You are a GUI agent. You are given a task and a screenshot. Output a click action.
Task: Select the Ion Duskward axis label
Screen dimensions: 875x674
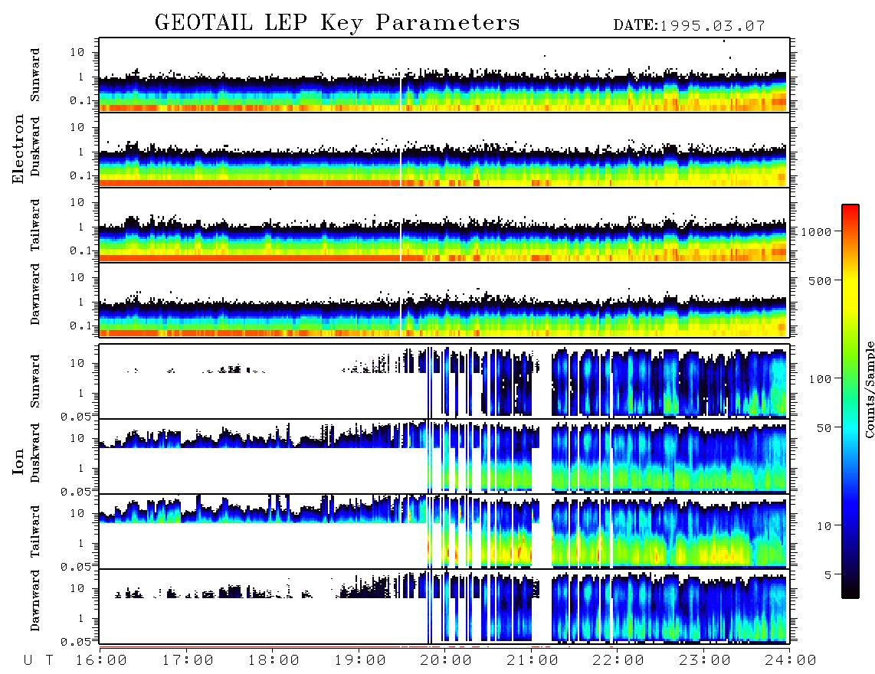[x=35, y=453]
